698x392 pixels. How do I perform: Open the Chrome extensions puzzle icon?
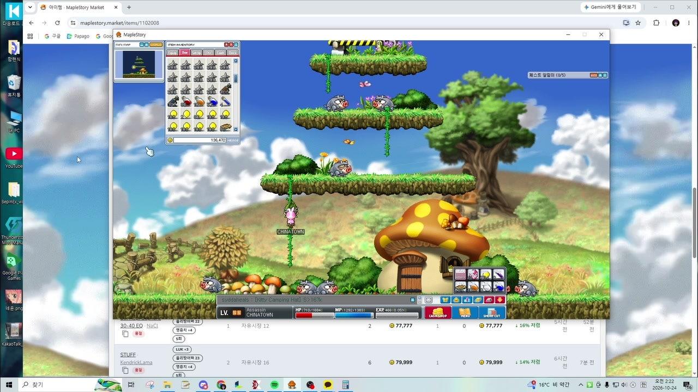656,23
